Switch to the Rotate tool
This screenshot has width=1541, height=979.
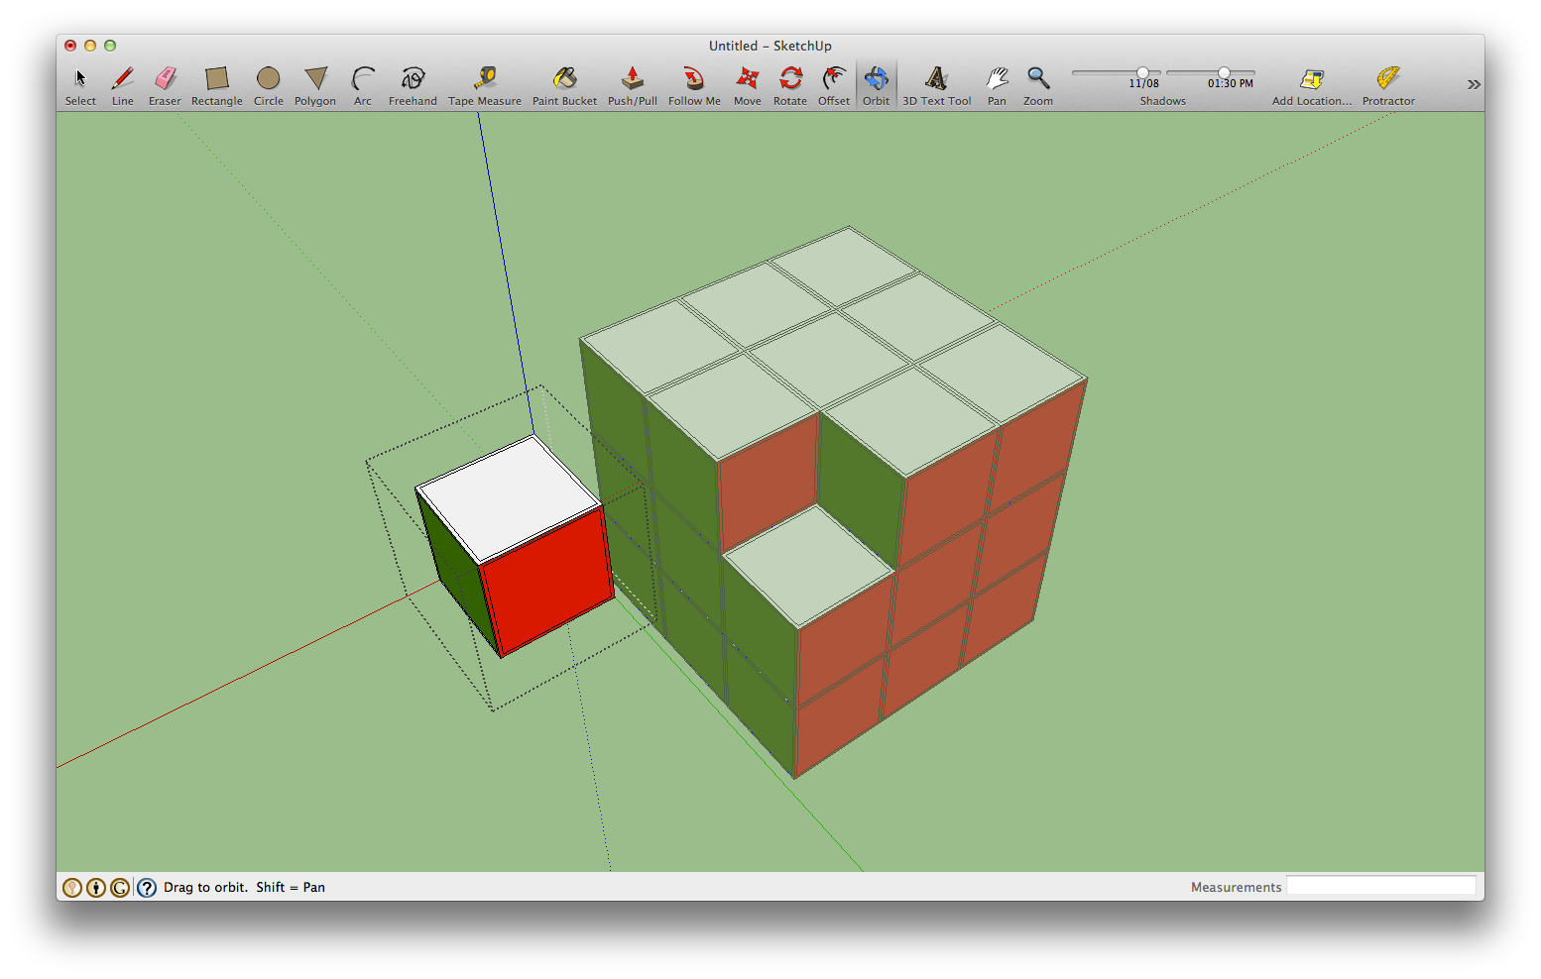click(790, 79)
